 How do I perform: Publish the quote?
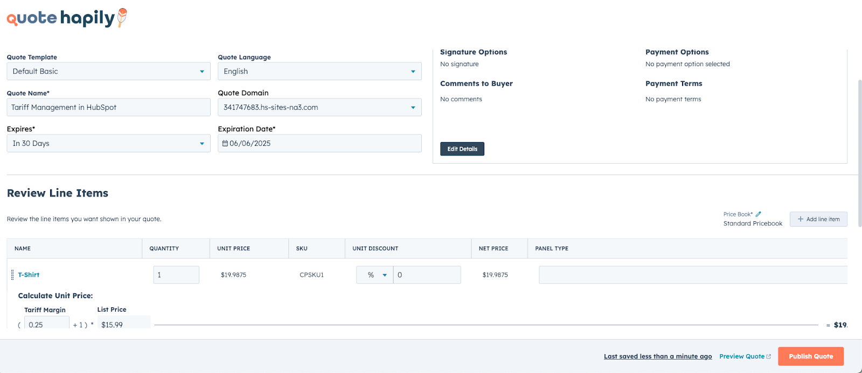pyautogui.click(x=810, y=356)
